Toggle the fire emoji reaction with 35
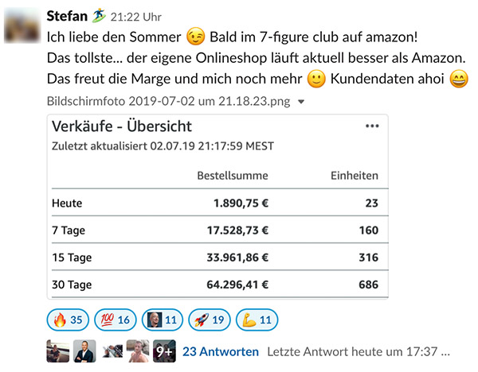478x372 pixels. [x=68, y=320]
